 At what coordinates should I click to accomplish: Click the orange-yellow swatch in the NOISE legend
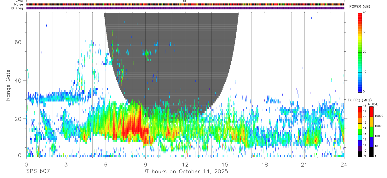(371, 122)
